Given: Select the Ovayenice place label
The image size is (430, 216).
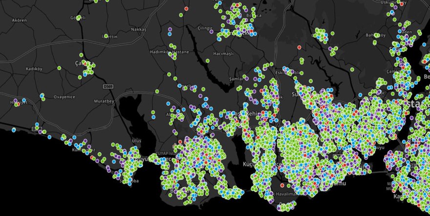Looking at the screenshot, I should [x=64, y=97].
